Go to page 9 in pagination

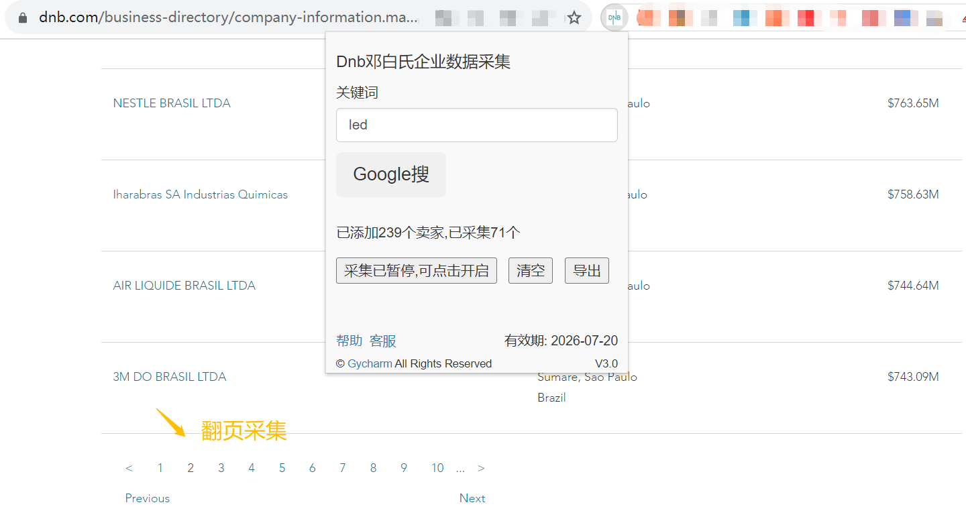pyautogui.click(x=404, y=468)
